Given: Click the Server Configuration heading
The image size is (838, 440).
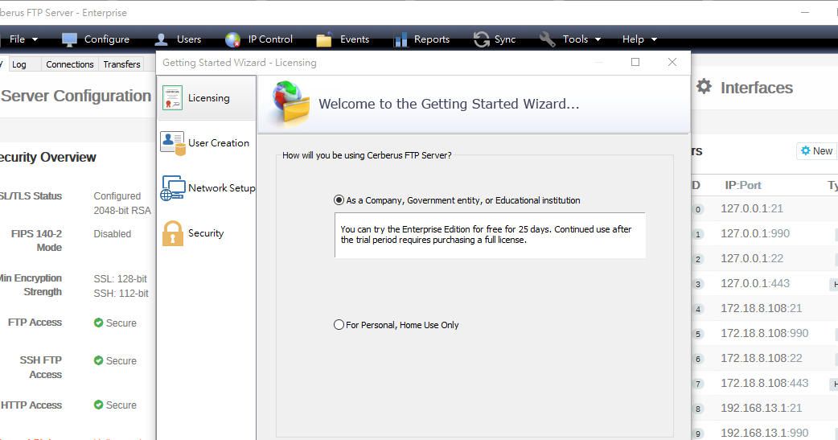Looking at the screenshot, I should click(x=76, y=97).
